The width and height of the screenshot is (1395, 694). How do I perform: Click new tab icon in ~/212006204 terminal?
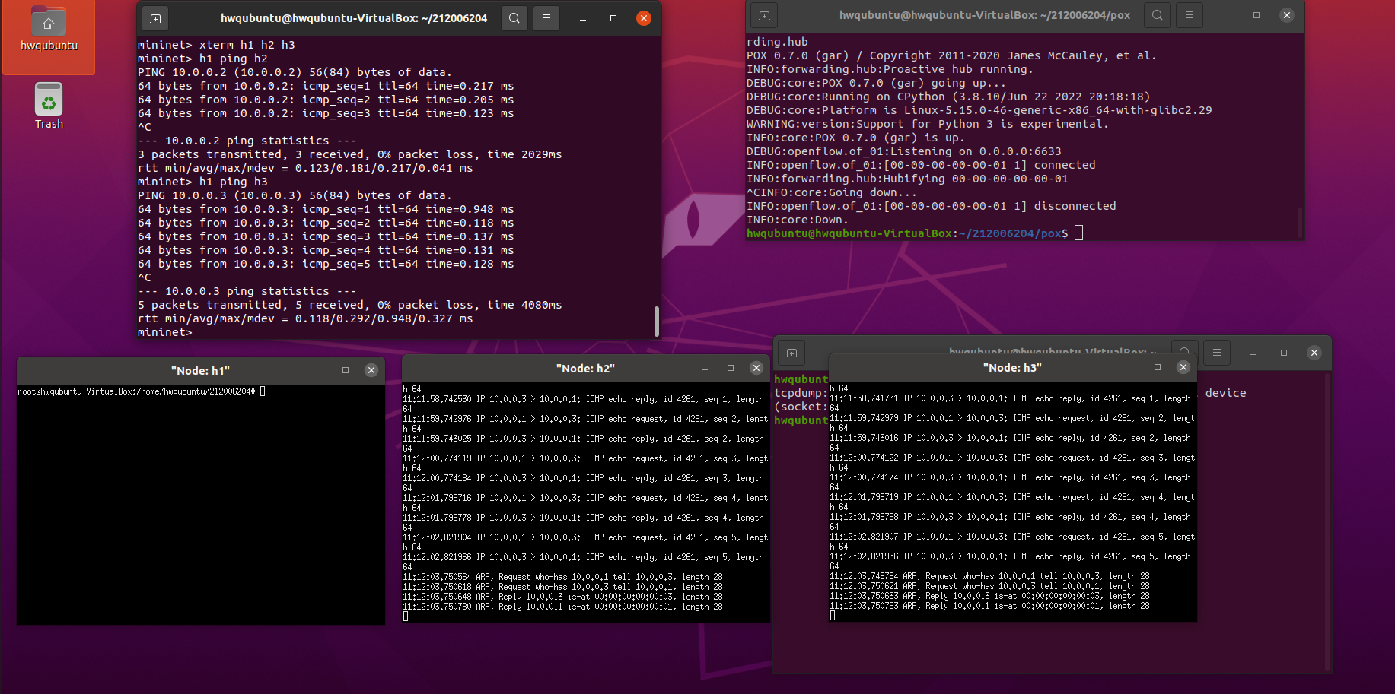click(x=155, y=18)
